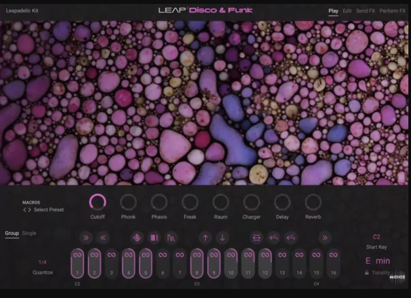This screenshot has width=411, height=298.
Task: Change the min scale tonality
Action: (383, 261)
